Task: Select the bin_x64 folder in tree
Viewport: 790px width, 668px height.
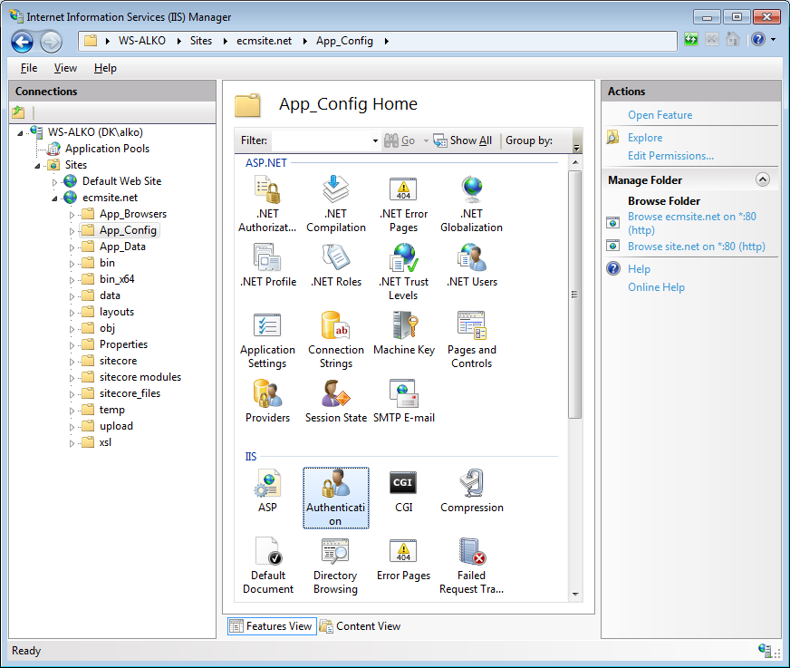Action: 117,279
